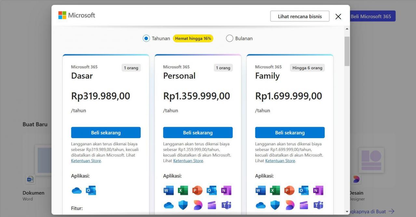Choose Beli sekarang under the Family plan
This screenshot has height=217, width=416.
(x=290, y=133)
